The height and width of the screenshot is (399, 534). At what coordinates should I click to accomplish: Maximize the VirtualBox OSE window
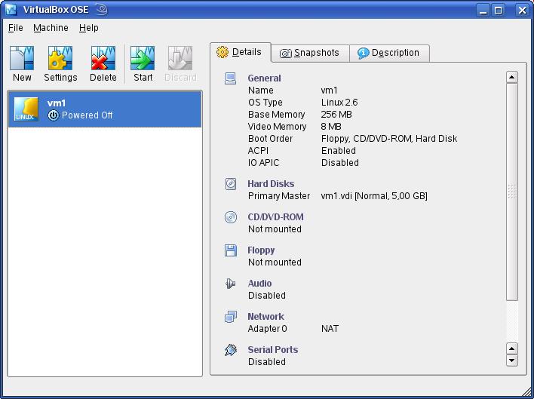tap(498, 11)
